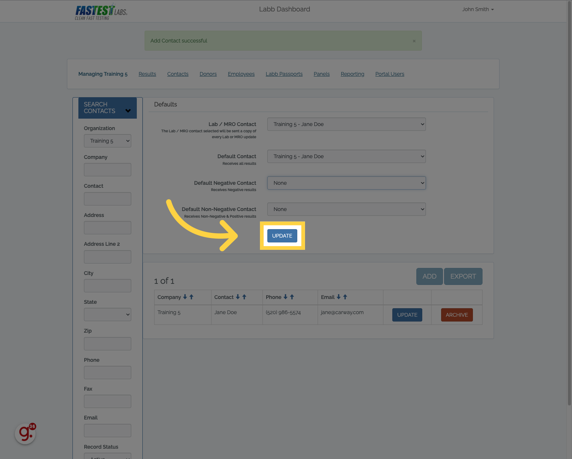Sort Contact column descending arrow
The width and height of the screenshot is (572, 459).
point(238,297)
